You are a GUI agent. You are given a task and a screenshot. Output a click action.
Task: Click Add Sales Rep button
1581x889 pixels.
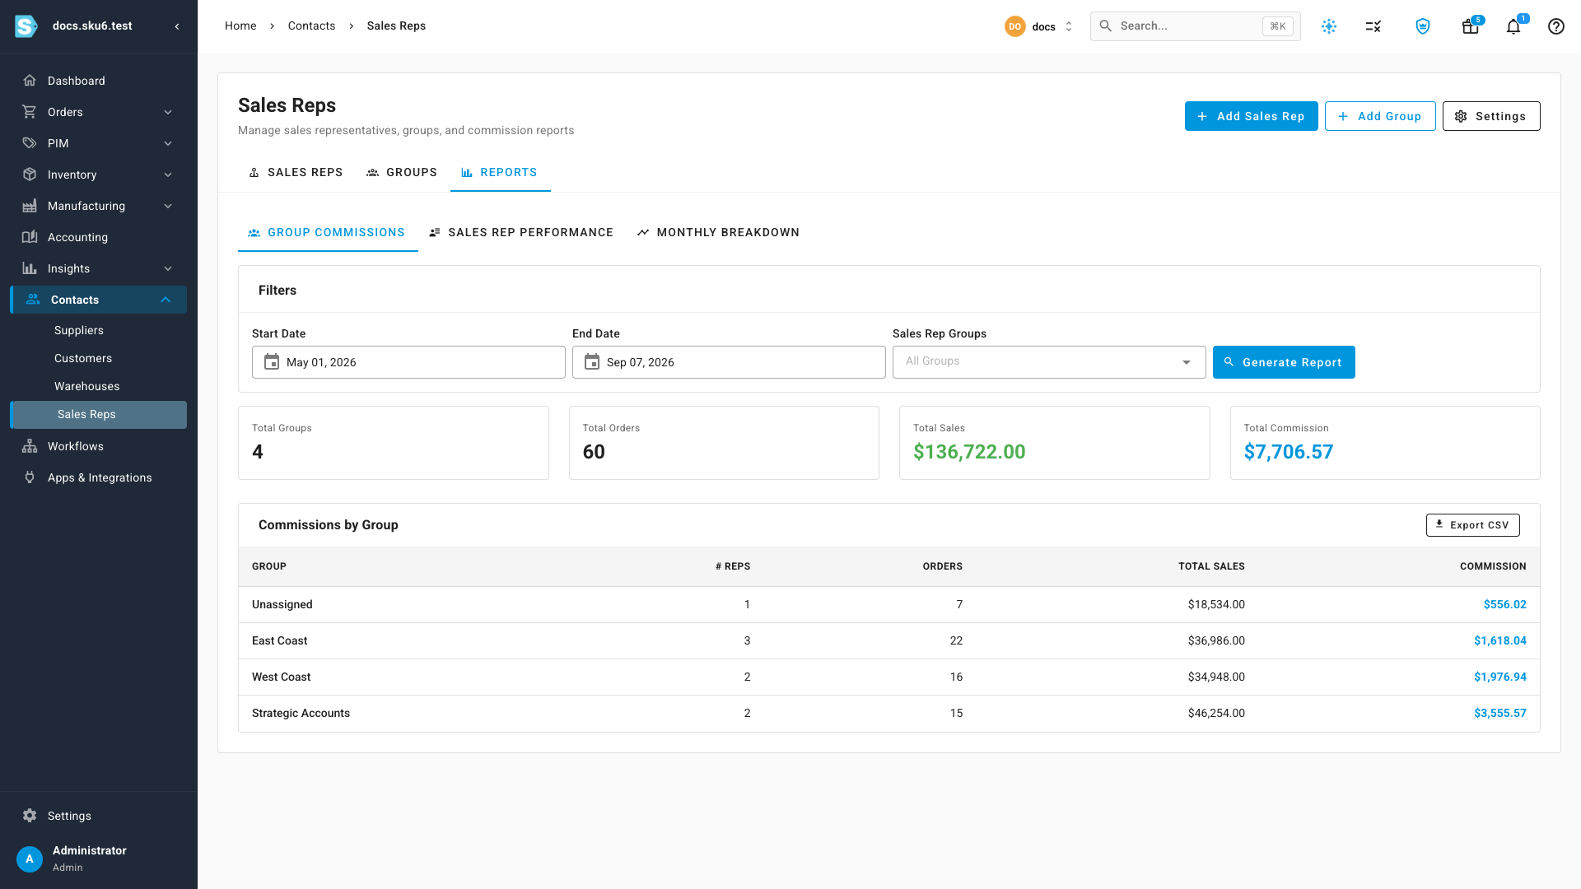pyautogui.click(x=1251, y=116)
